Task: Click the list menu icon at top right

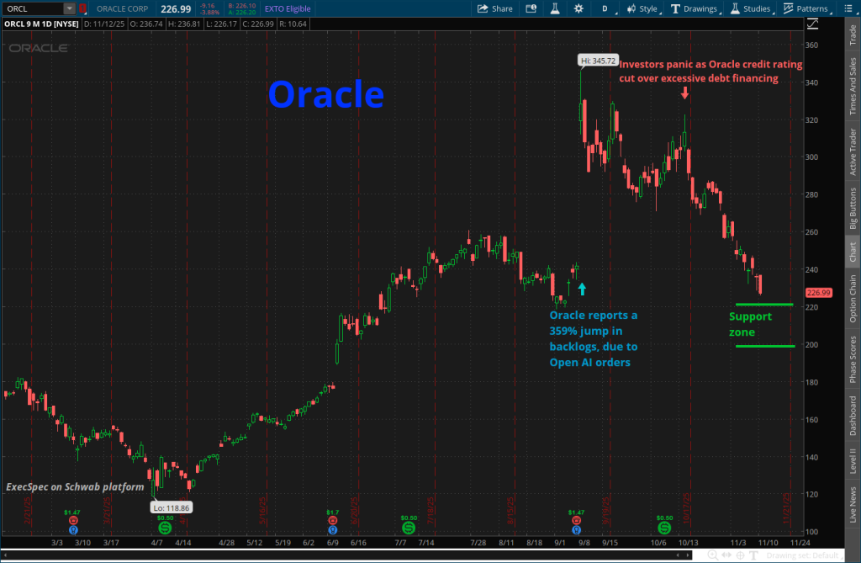Action: [x=848, y=8]
